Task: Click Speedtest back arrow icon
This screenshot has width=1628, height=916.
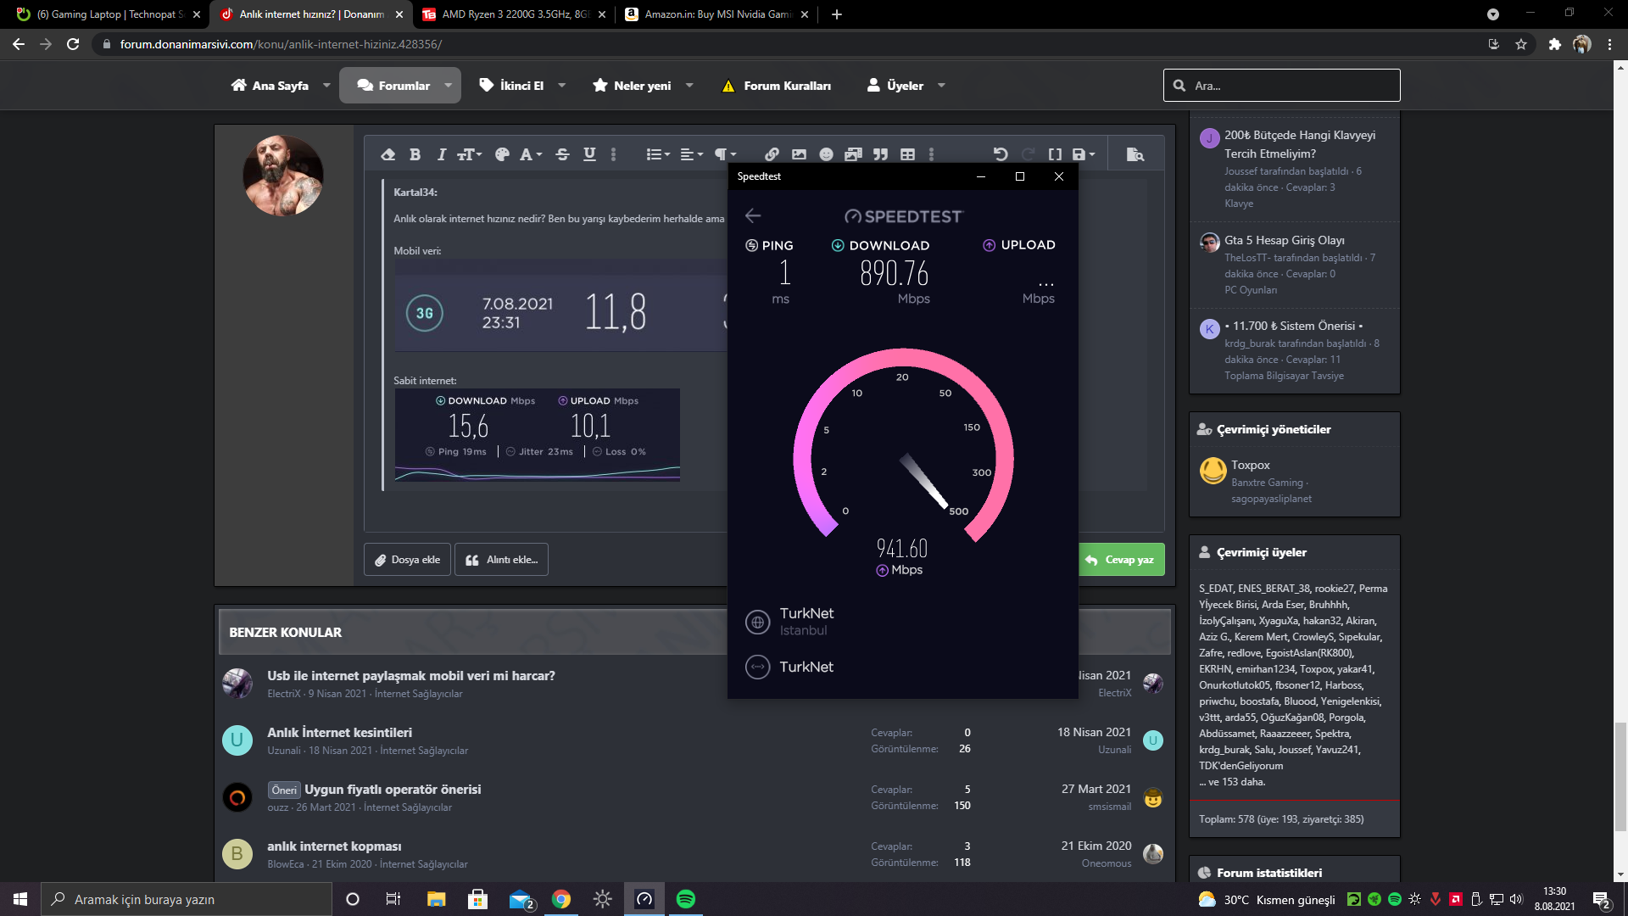Action: 753,215
